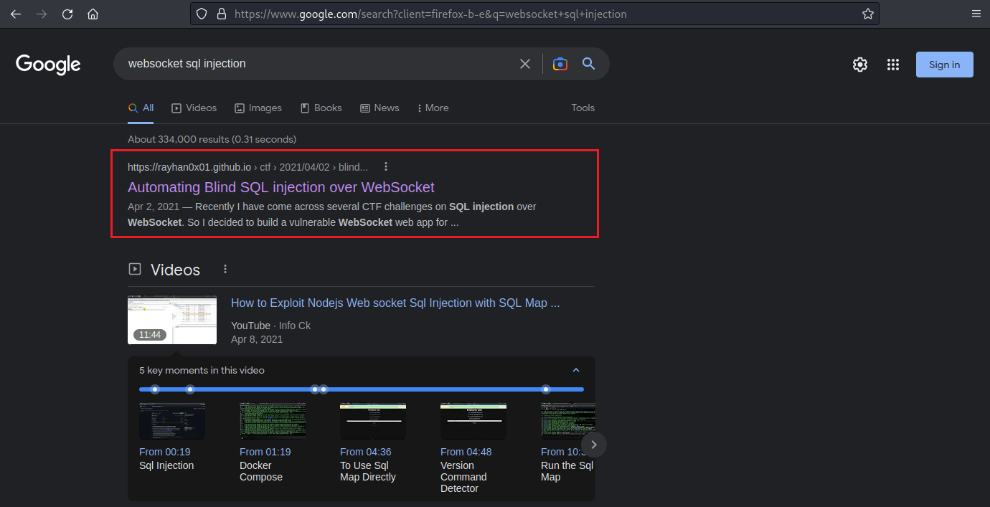The image size is (990, 507).
Task: Click the result count text
Action: 212,139
